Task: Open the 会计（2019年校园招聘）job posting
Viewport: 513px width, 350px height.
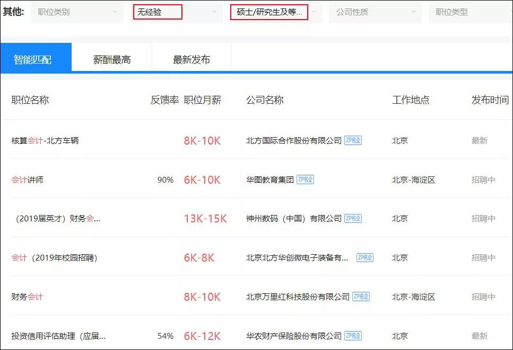Action: [x=55, y=258]
